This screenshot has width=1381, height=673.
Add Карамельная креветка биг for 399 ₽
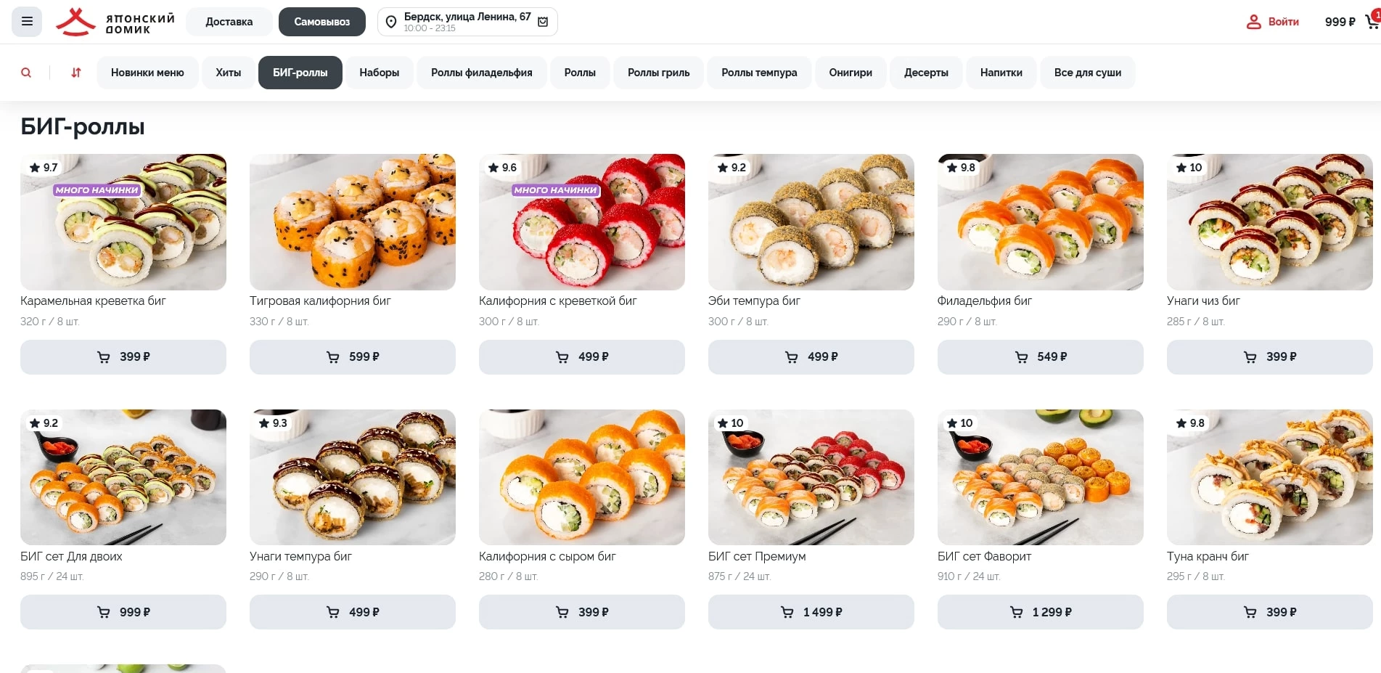(123, 357)
